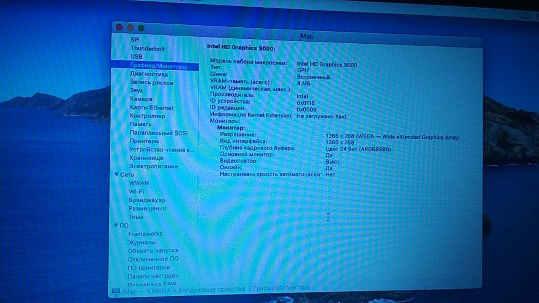539x303 pixels.
Task: Select Wi-Fi under Сеть
Action: point(136,191)
